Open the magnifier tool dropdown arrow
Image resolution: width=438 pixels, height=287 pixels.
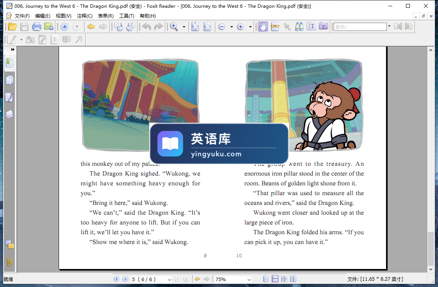click(184, 27)
